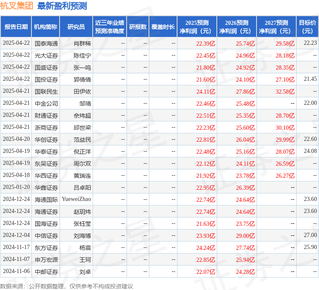Click researcher YueweiZhao
The height and width of the screenshot is (290, 319).
pyautogui.click(x=76, y=199)
